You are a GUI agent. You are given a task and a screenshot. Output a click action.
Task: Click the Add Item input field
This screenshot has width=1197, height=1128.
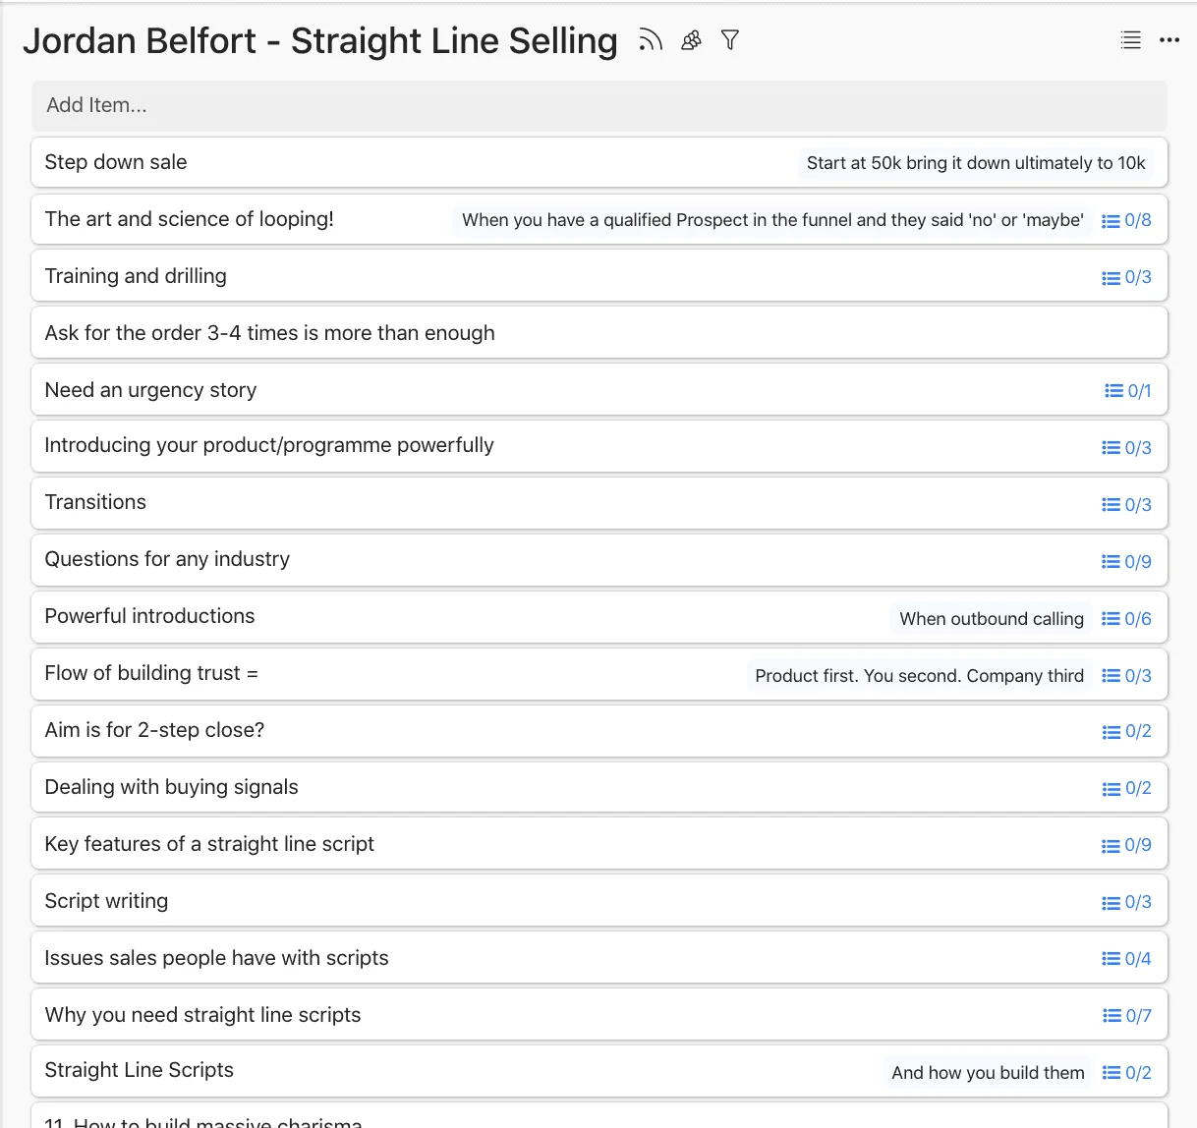pyautogui.click(x=599, y=106)
